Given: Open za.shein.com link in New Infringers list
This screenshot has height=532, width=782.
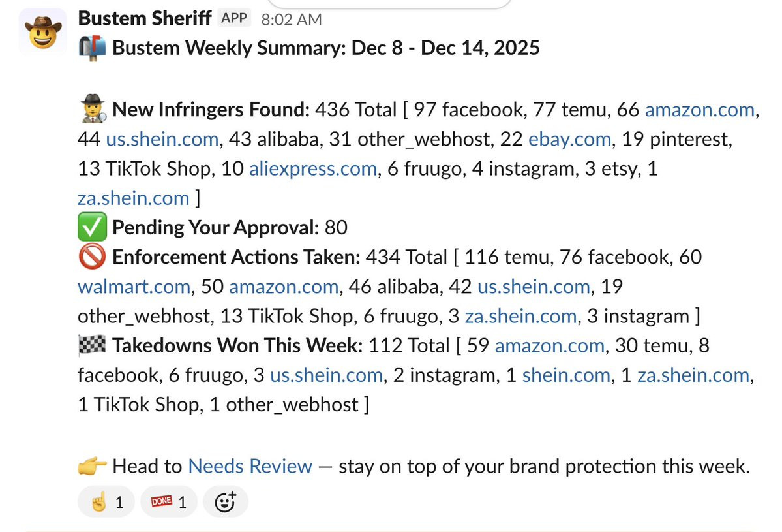Looking at the screenshot, I should tap(133, 198).
